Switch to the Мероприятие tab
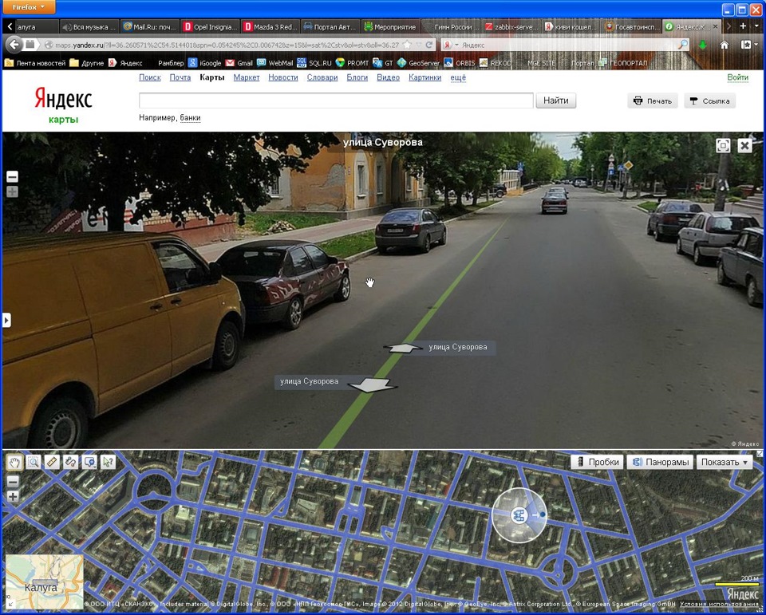The width and height of the screenshot is (766, 615). 390,27
